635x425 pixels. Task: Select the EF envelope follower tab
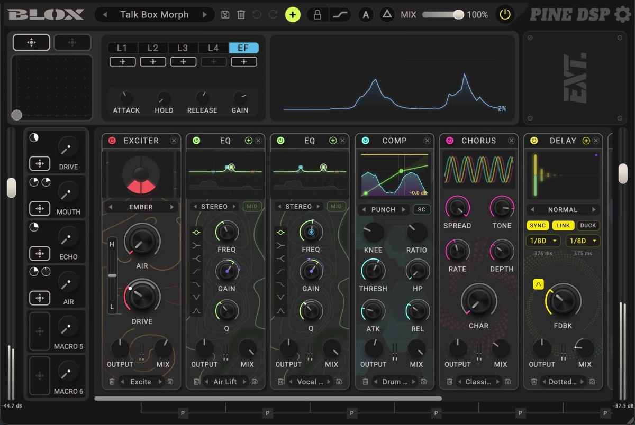pyautogui.click(x=243, y=48)
